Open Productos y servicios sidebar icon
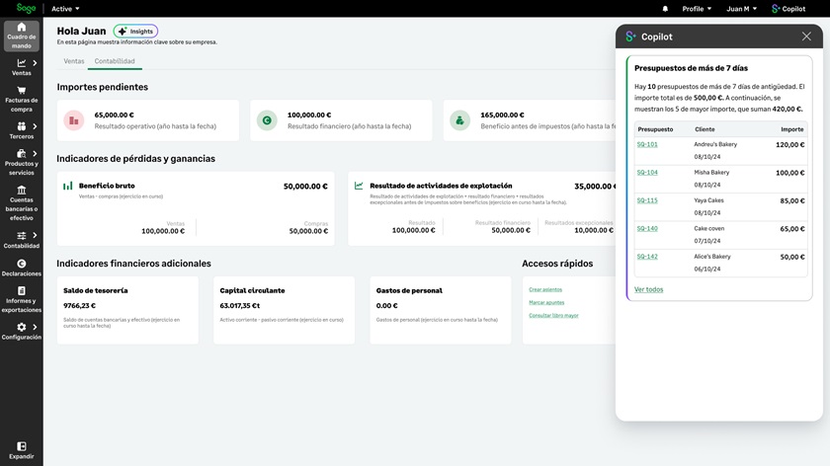Viewport: 830px width, 466px height. 21,153
